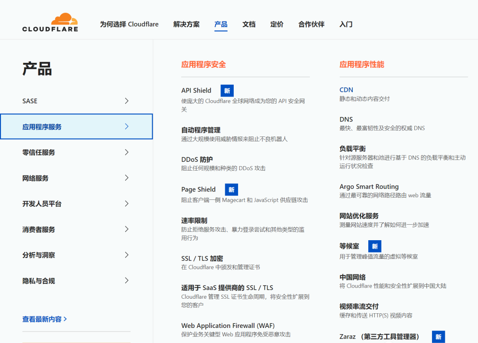Screen dimensions: 478x343
Task: Click 阻止任何规模和种类的 DDoS 攻击 text
Action: point(223,168)
